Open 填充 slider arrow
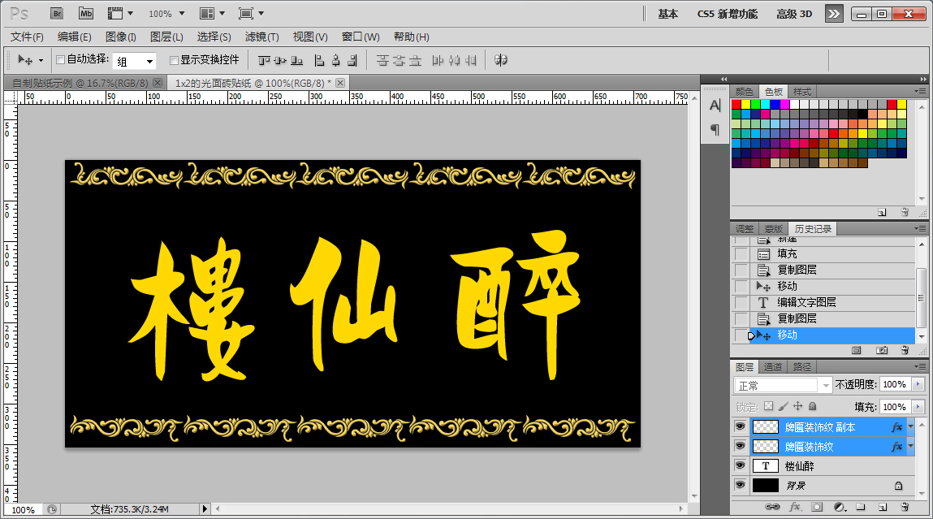This screenshot has height=519, width=933. [x=918, y=407]
